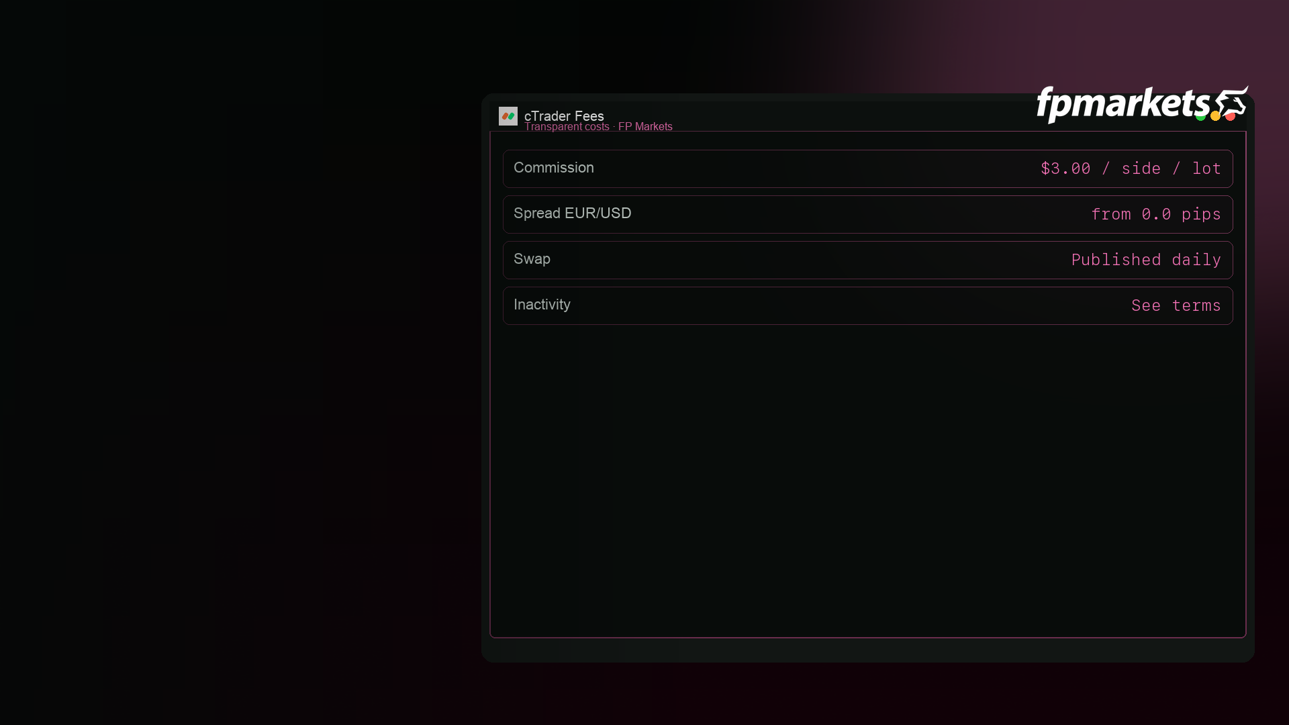Select the Spread EUR/USD label
1289x725 pixels.
(573, 213)
